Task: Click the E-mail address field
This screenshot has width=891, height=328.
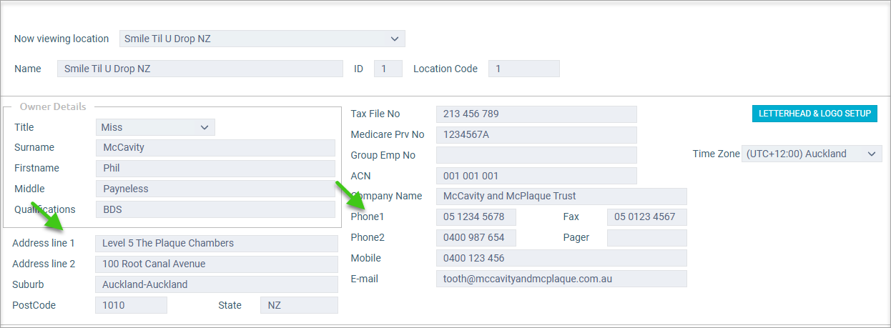Action: coord(561,279)
